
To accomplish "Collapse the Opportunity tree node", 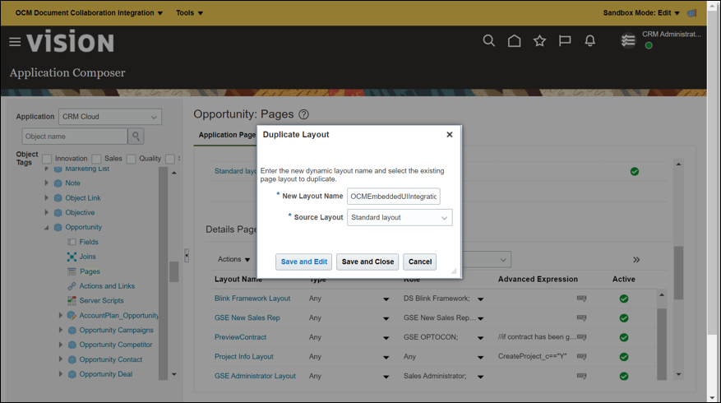I will tap(46, 227).
